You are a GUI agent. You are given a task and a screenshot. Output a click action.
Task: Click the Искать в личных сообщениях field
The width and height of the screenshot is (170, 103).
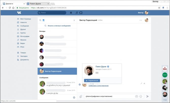coord(57,26)
